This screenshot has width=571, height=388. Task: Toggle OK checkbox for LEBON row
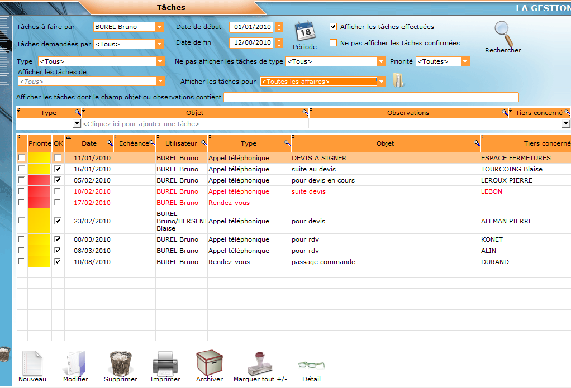tap(58, 191)
